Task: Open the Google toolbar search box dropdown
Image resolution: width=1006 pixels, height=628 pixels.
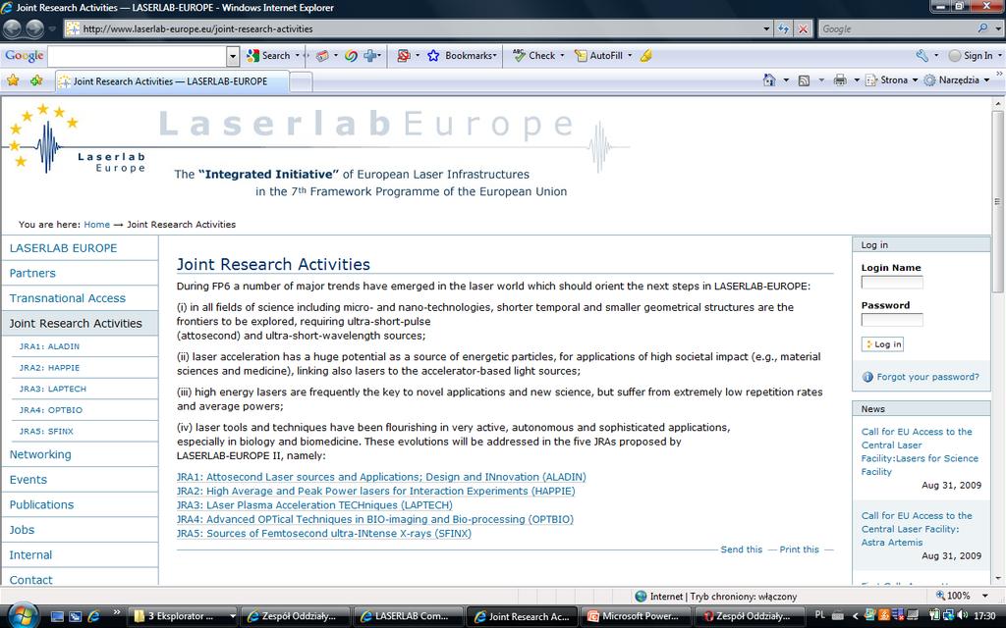Action: point(233,56)
